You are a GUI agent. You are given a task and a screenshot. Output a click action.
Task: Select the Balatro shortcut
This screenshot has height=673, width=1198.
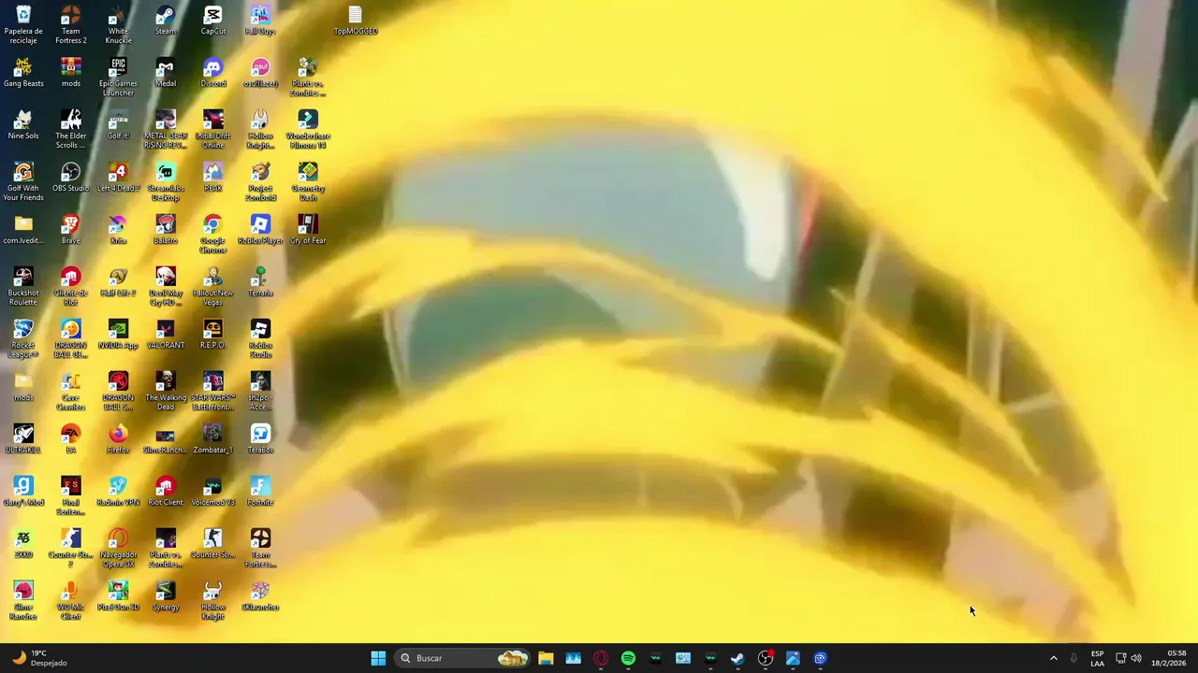pyautogui.click(x=166, y=230)
